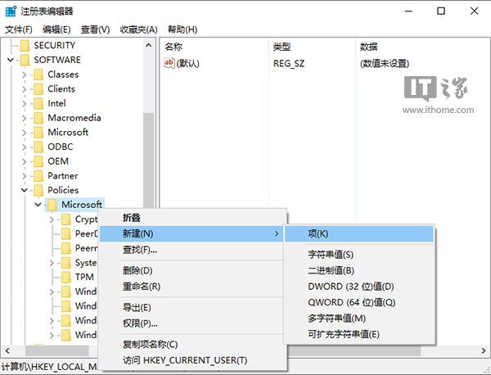Viewport: 491px width, 375px height.
Task: Select the Microsoft key under SOFTWARE
Action: coord(68,133)
